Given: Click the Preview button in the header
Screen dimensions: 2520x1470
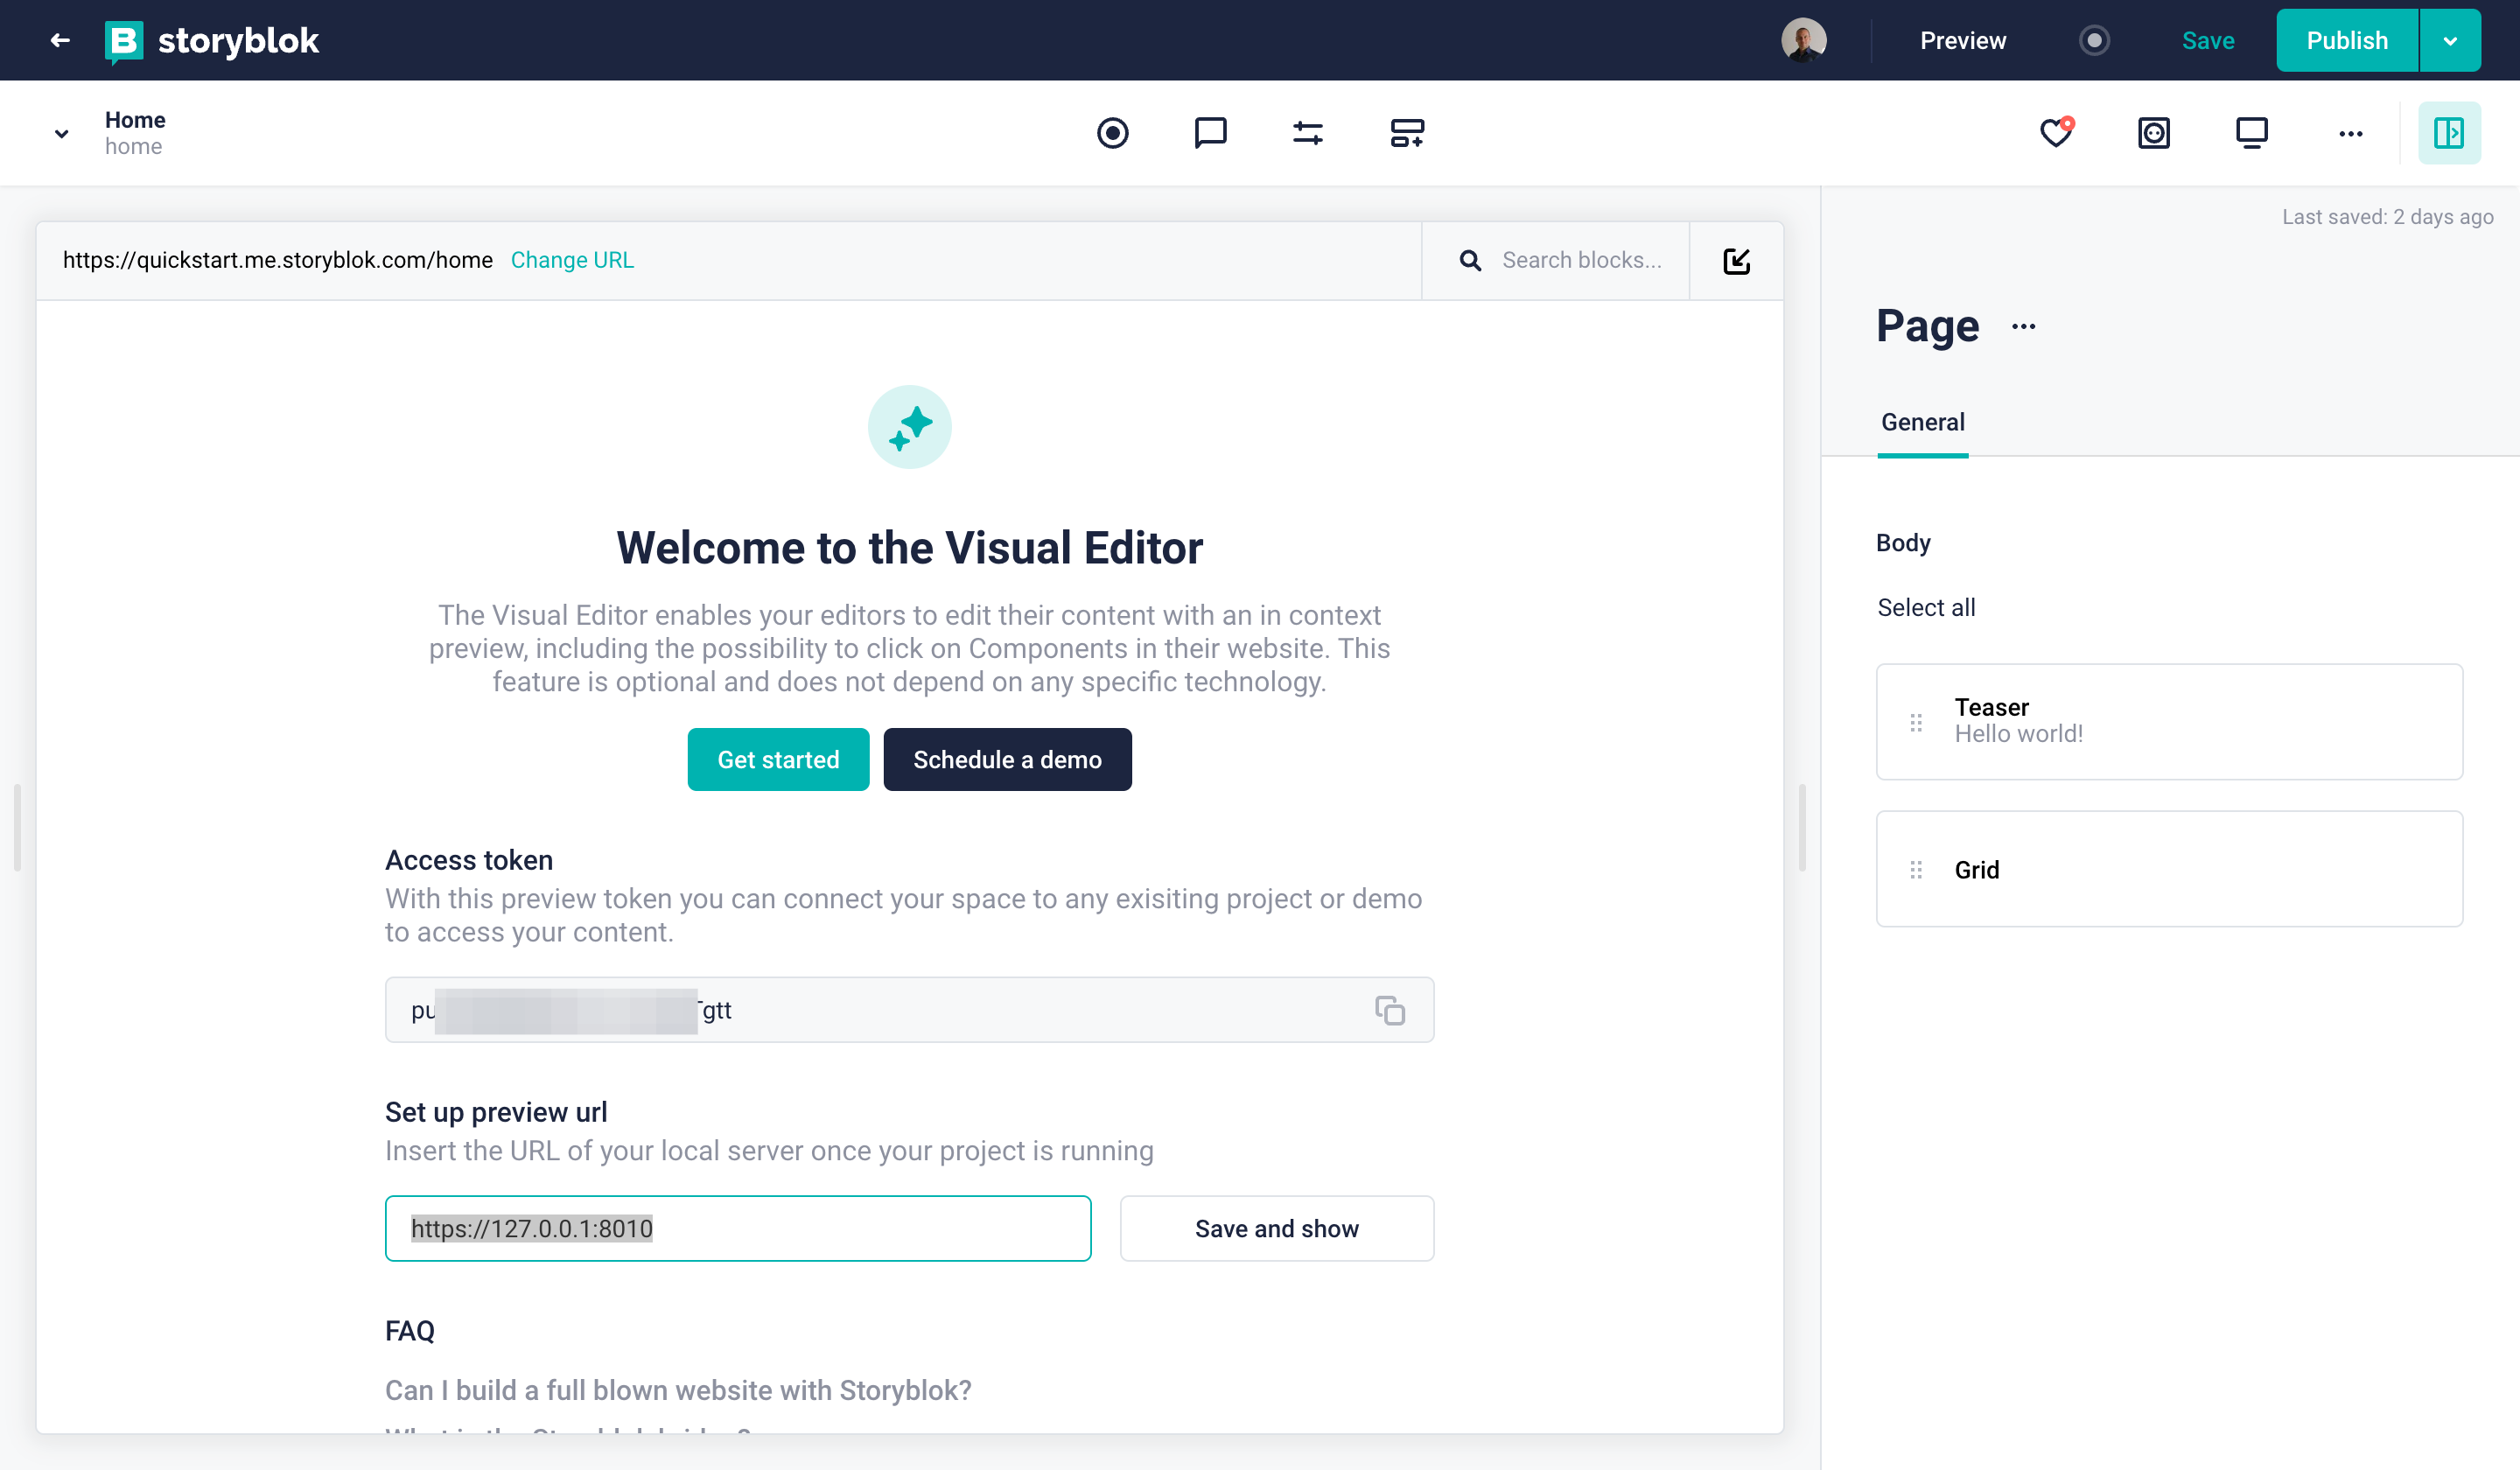Looking at the screenshot, I should pos(1962,40).
